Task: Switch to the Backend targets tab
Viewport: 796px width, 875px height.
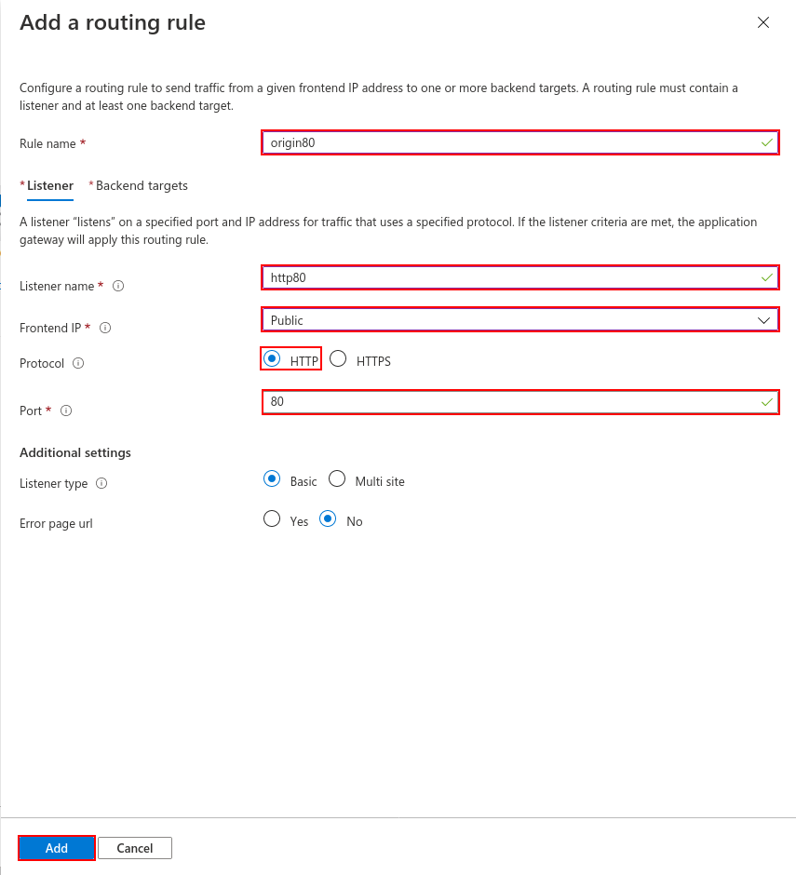Action: [139, 186]
